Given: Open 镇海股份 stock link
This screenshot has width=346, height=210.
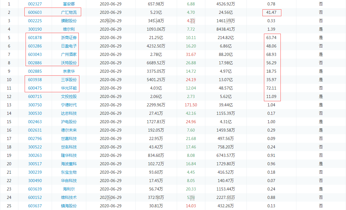Looking at the screenshot, I should coord(69,206).
